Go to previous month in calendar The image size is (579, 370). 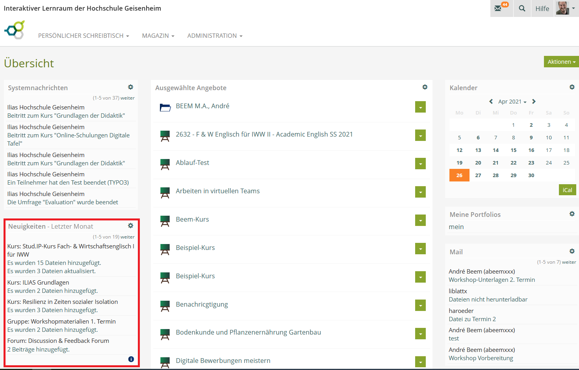click(491, 102)
